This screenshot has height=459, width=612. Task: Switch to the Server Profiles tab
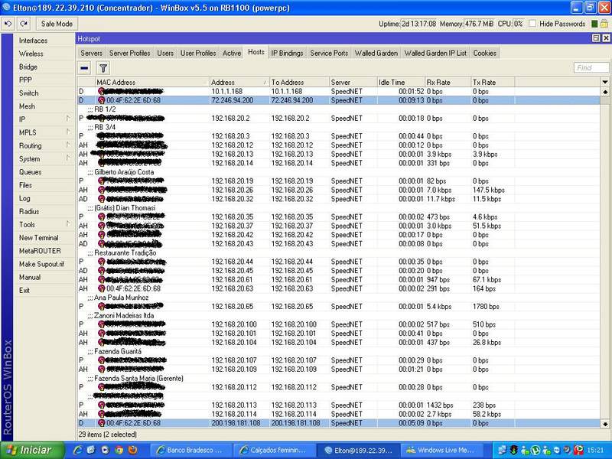point(129,53)
